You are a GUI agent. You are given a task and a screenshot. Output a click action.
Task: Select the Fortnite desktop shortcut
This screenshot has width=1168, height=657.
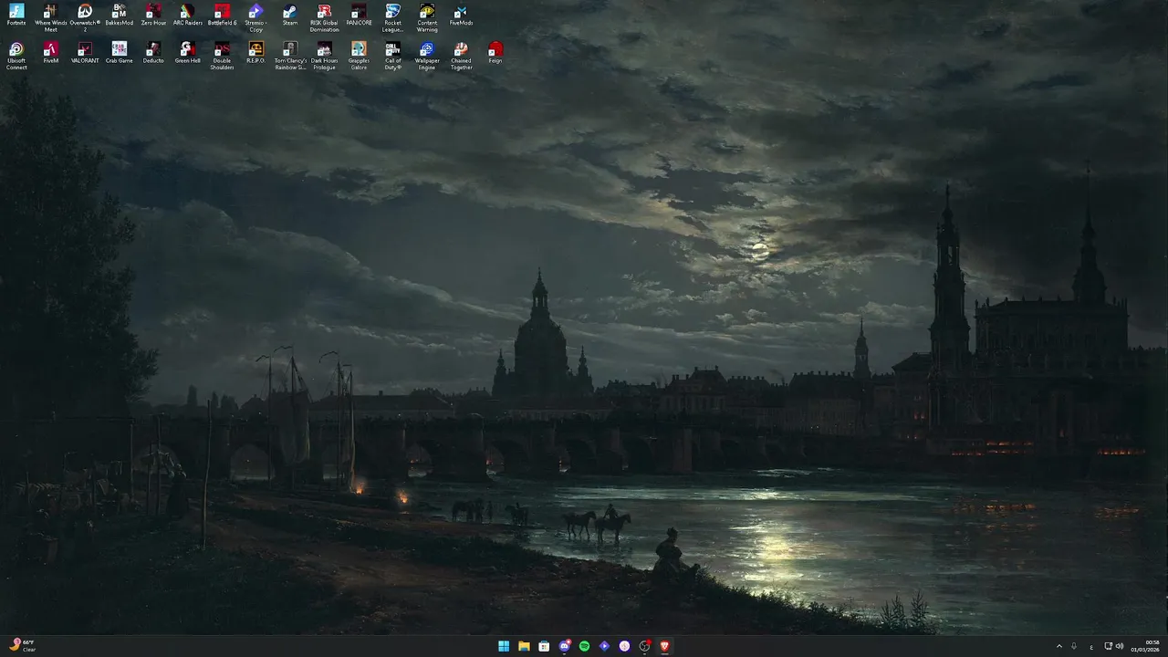click(x=16, y=15)
